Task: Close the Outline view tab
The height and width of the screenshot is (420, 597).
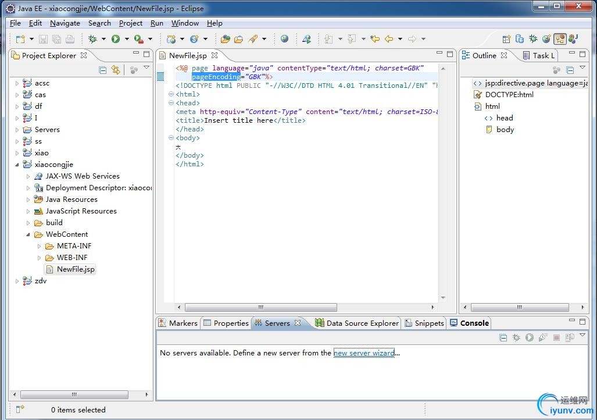Action: (x=504, y=55)
